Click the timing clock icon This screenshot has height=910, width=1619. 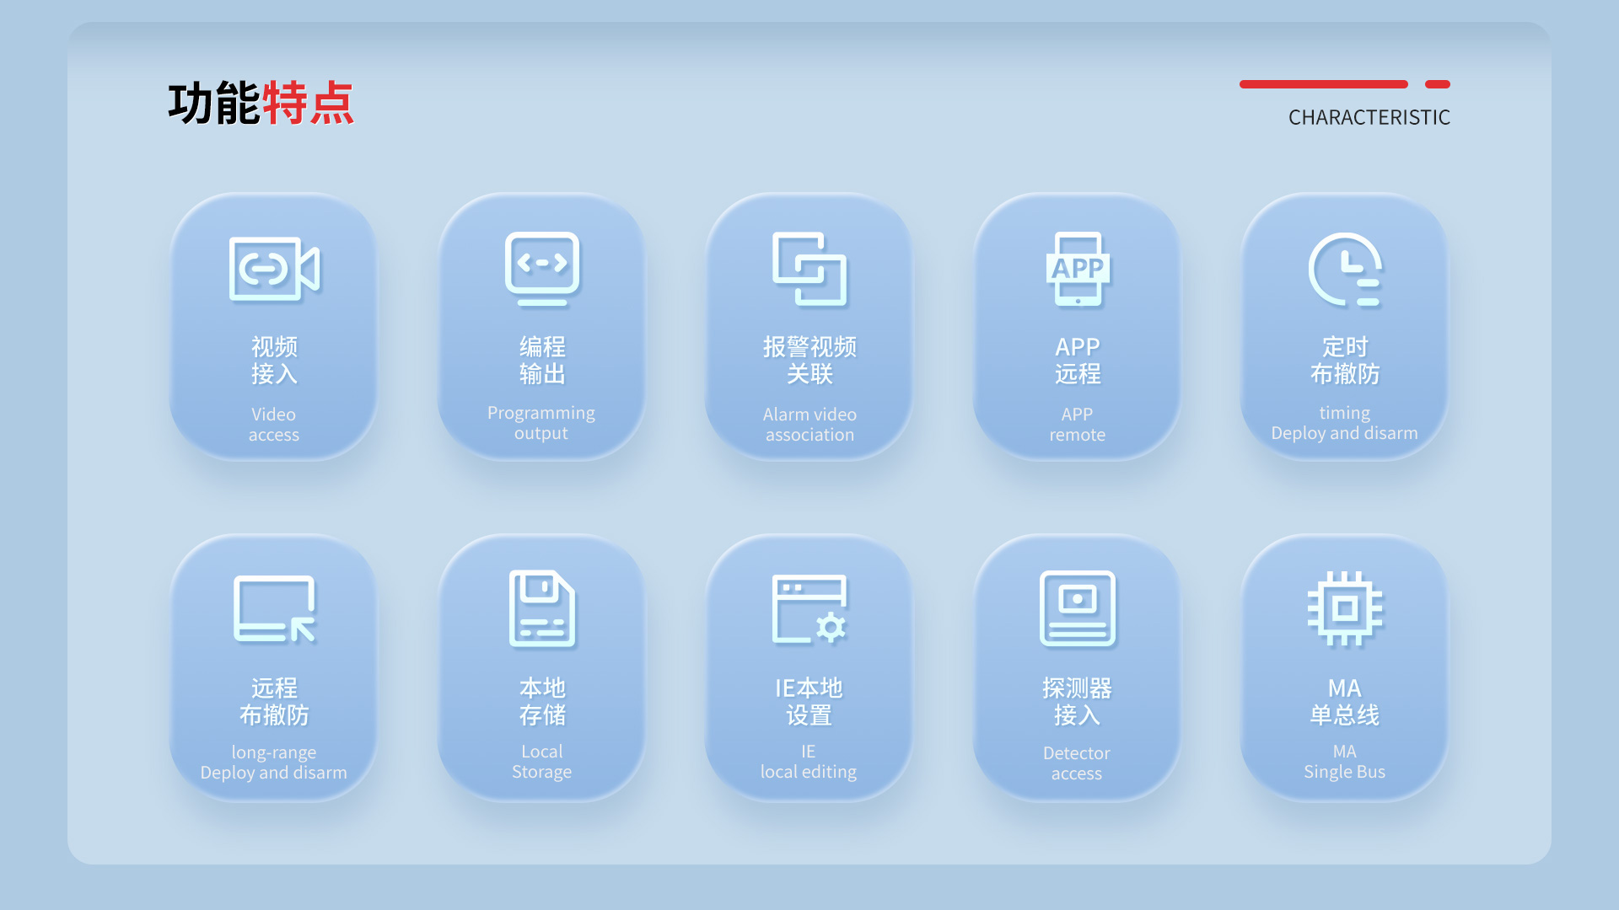1345,269
